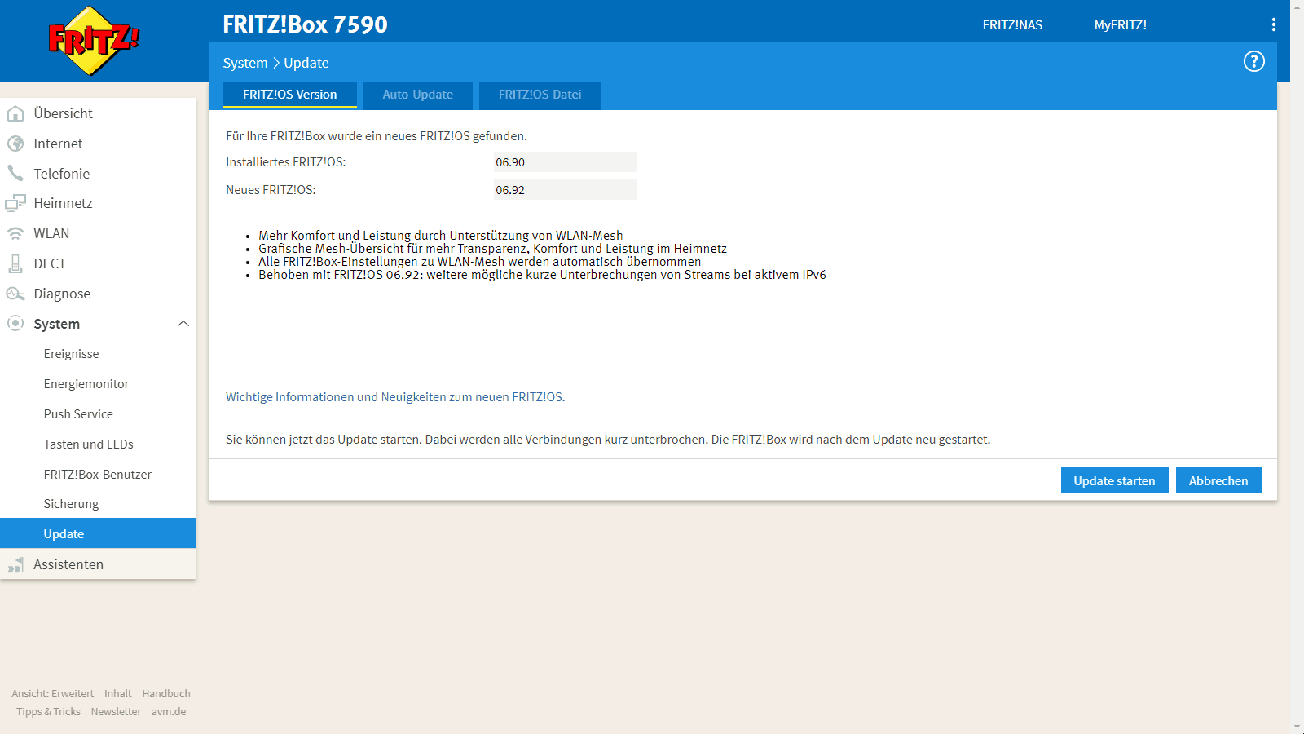The width and height of the screenshot is (1304, 734).
Task: Click the scrollbar down arrow
Action: (x=1297, y=727)
